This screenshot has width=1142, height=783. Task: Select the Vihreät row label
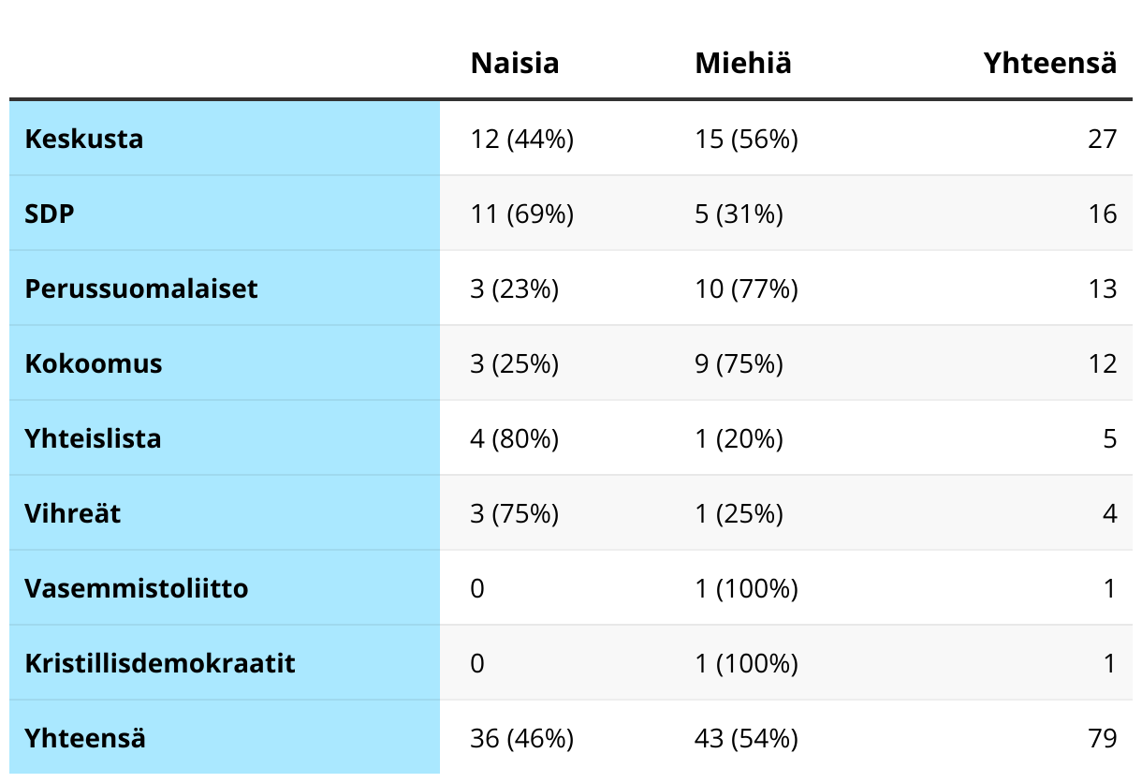click(x=73, y=513)
